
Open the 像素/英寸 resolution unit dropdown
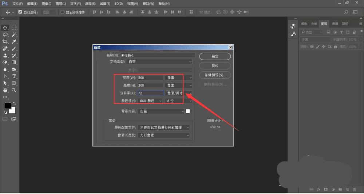point(179,93)
